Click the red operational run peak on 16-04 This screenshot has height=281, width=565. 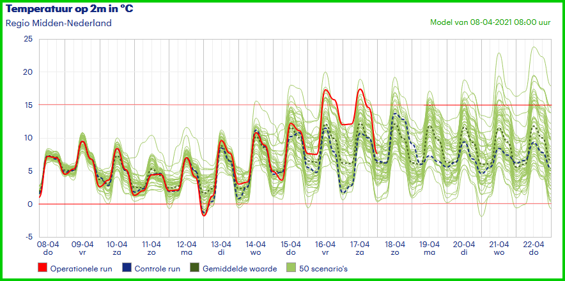click(x=325, y=90)
